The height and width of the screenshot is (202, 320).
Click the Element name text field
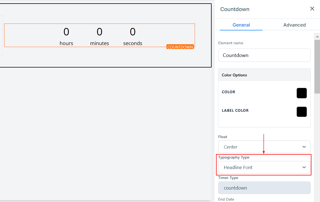(264, 55)
